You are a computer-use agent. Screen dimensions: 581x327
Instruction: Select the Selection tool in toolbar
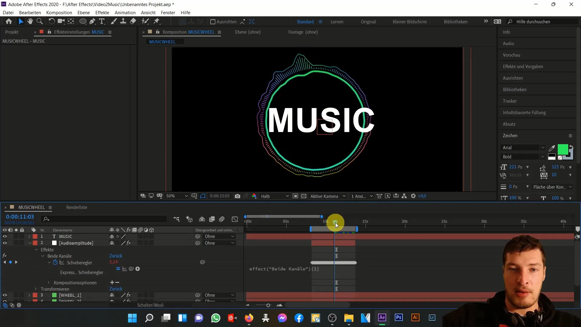tap(21, 21)
